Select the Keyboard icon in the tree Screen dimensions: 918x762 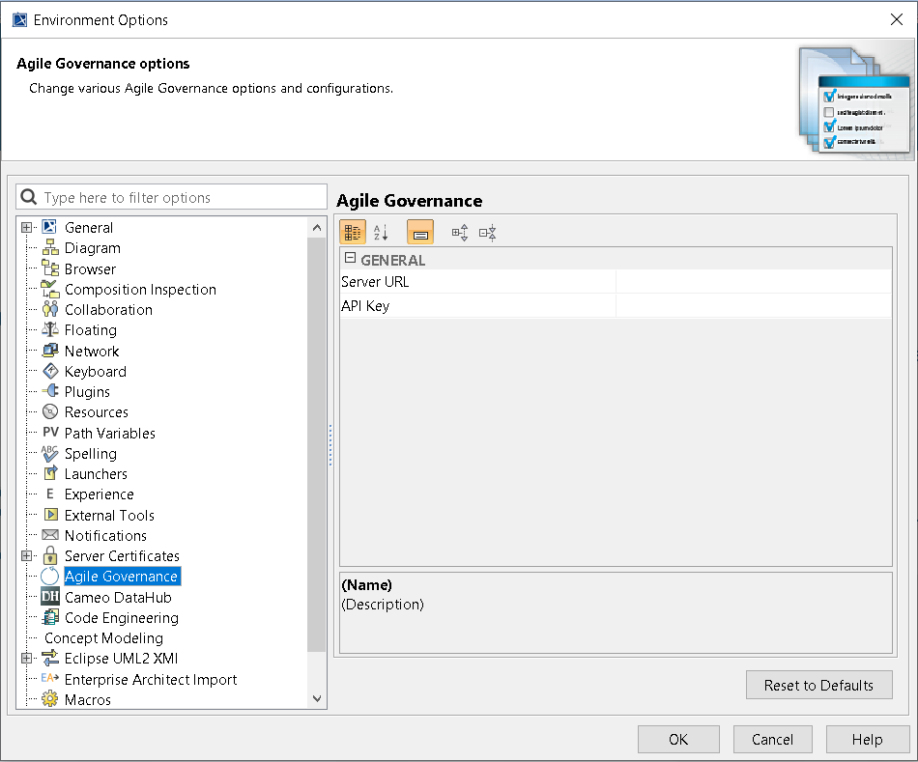pyautogui.click(x=50, y=371)
